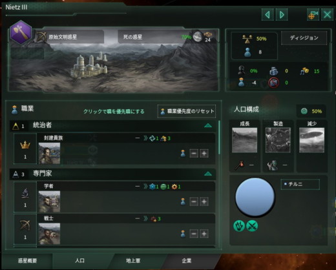Collapse the 専門家 job stratum

click(208, 174)
